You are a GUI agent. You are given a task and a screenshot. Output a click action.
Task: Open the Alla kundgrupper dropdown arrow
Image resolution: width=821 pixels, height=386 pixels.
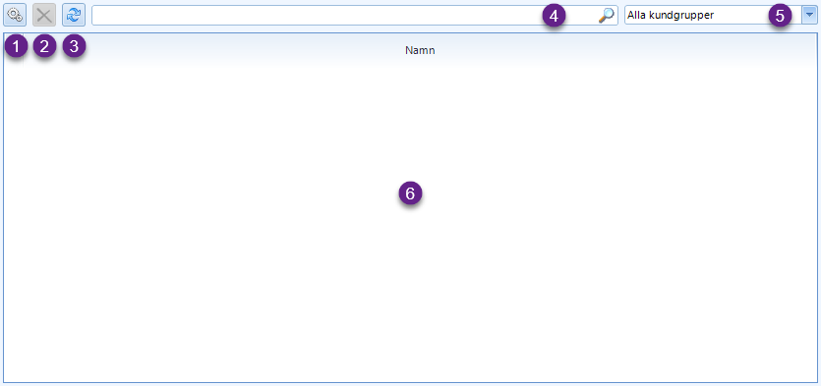[x=809, y=15]
